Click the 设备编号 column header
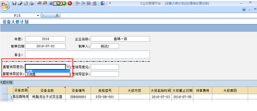Screen dimensions: 257x111 pyautogui.click(x=78, y=91)
